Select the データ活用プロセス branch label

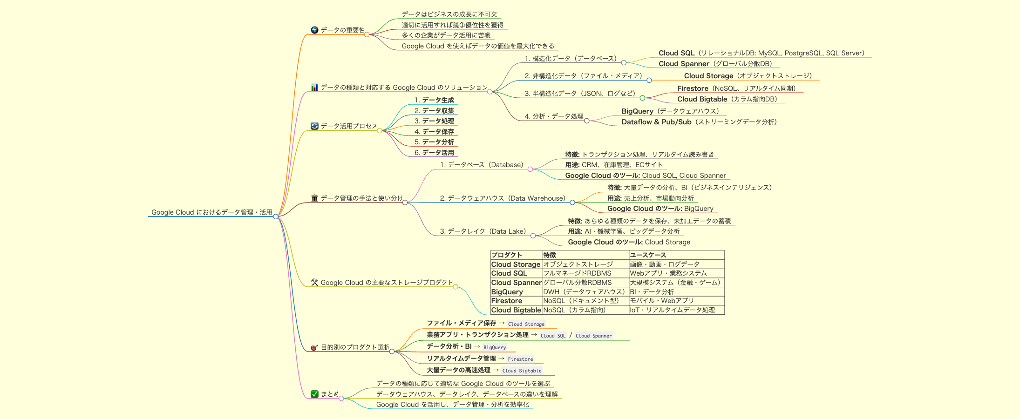click(349, 126)
